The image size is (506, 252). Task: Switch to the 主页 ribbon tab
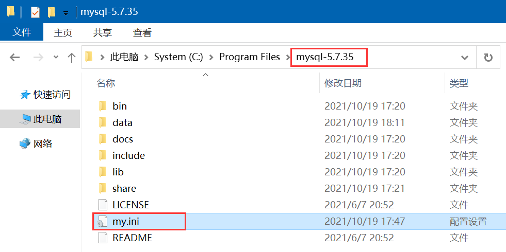point(63,32)
